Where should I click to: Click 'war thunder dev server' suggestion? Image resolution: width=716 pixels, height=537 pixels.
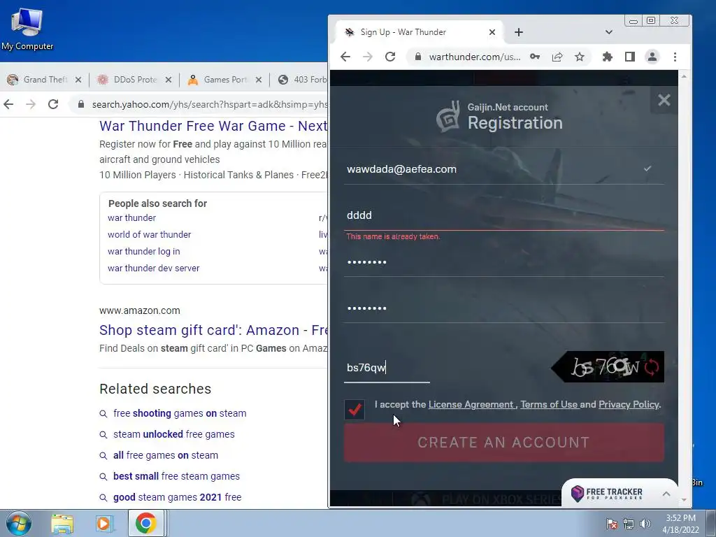(x=153, y=268)
